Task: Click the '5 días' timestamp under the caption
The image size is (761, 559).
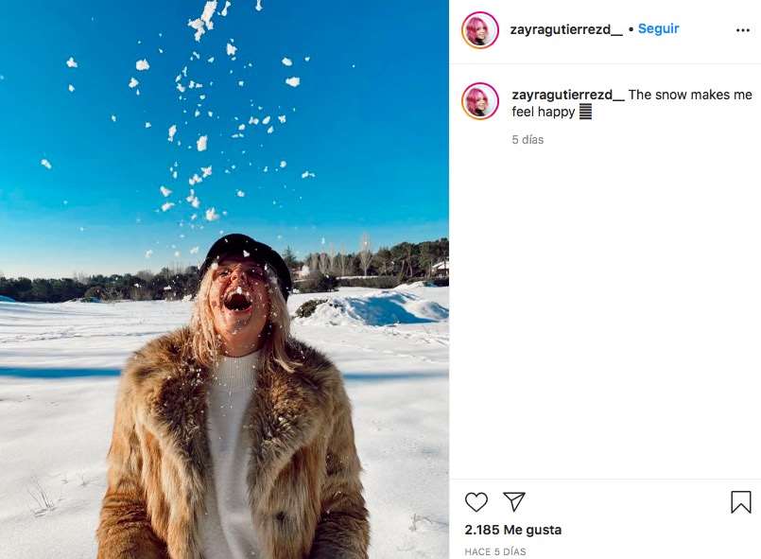Action: (x=528, y=140)
